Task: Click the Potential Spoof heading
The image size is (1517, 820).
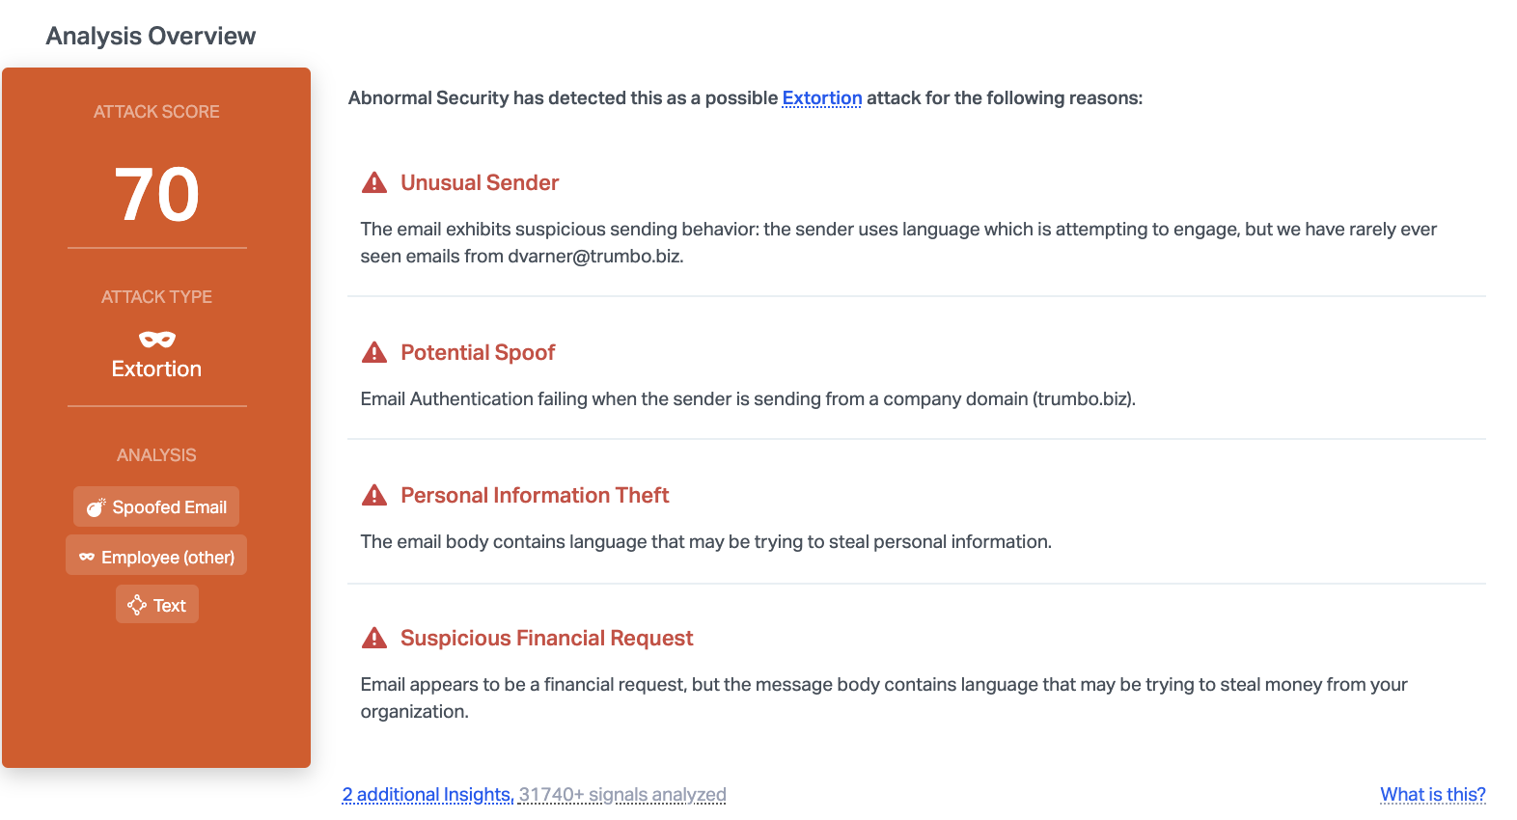Action: click(x=478, y=353)
